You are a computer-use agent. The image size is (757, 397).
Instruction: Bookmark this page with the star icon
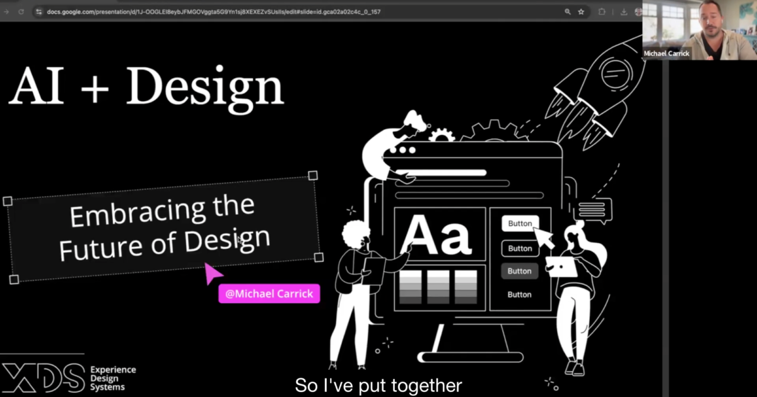pos(581,11)
